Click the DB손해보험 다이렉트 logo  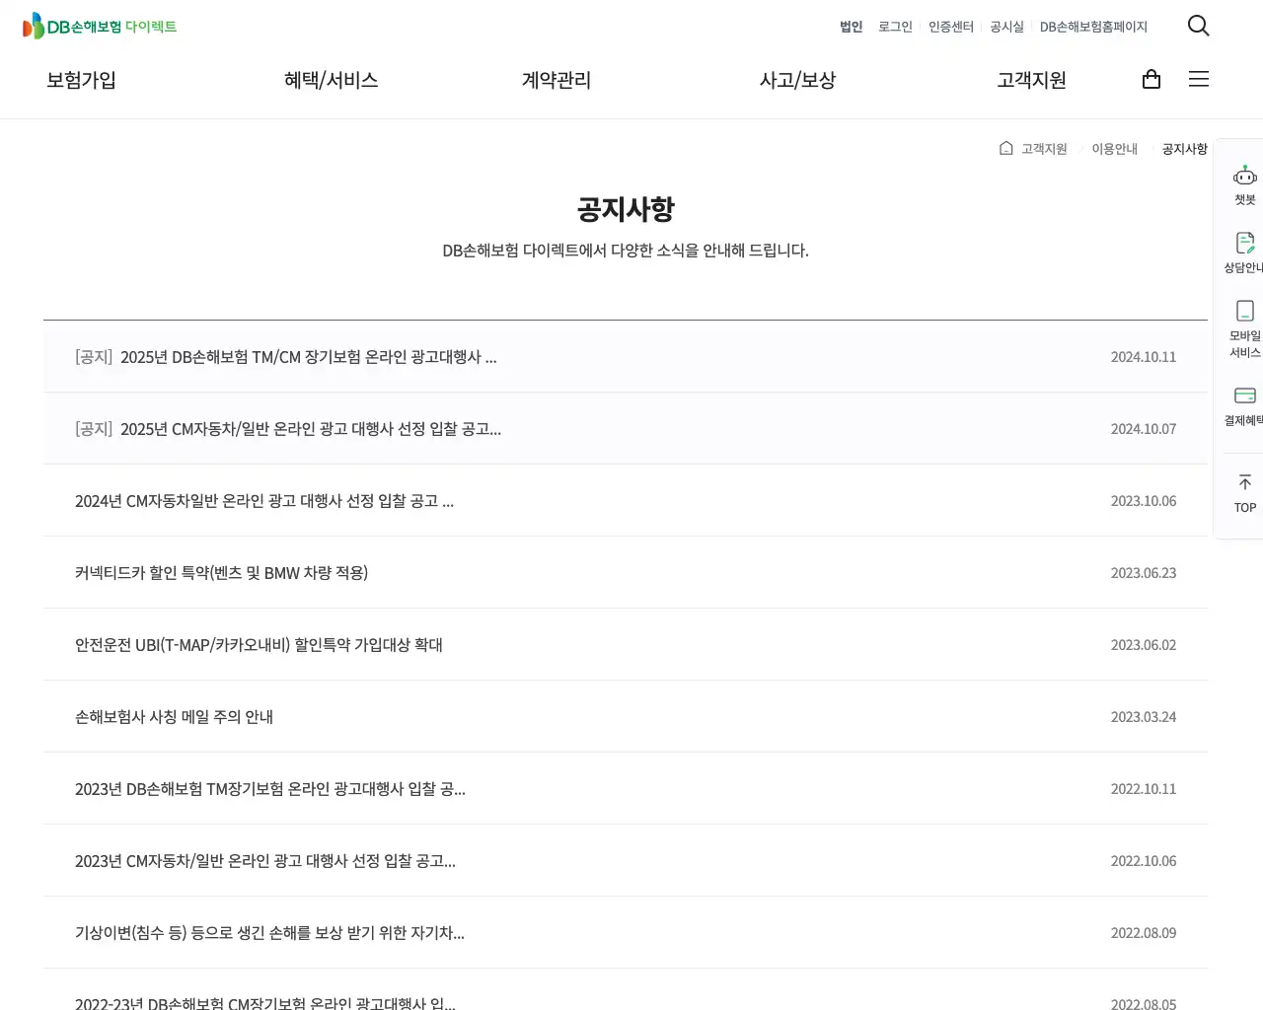point(99,26)
